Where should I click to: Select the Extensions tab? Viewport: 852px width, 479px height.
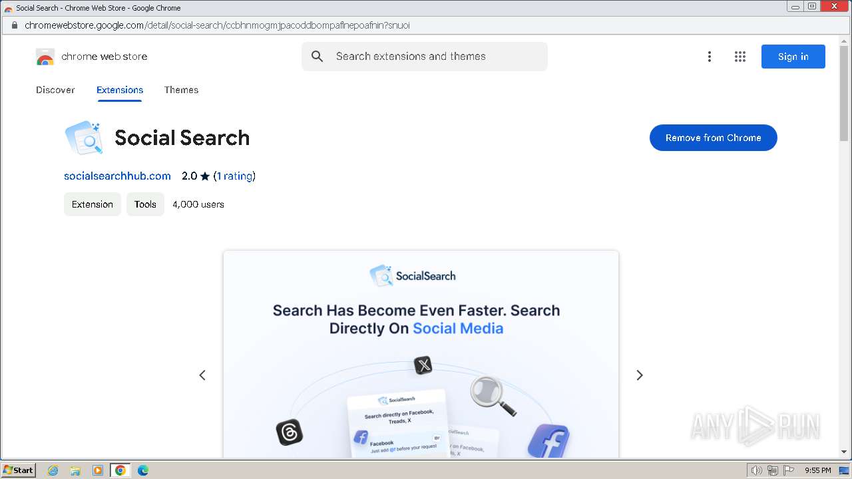point(120,90)
